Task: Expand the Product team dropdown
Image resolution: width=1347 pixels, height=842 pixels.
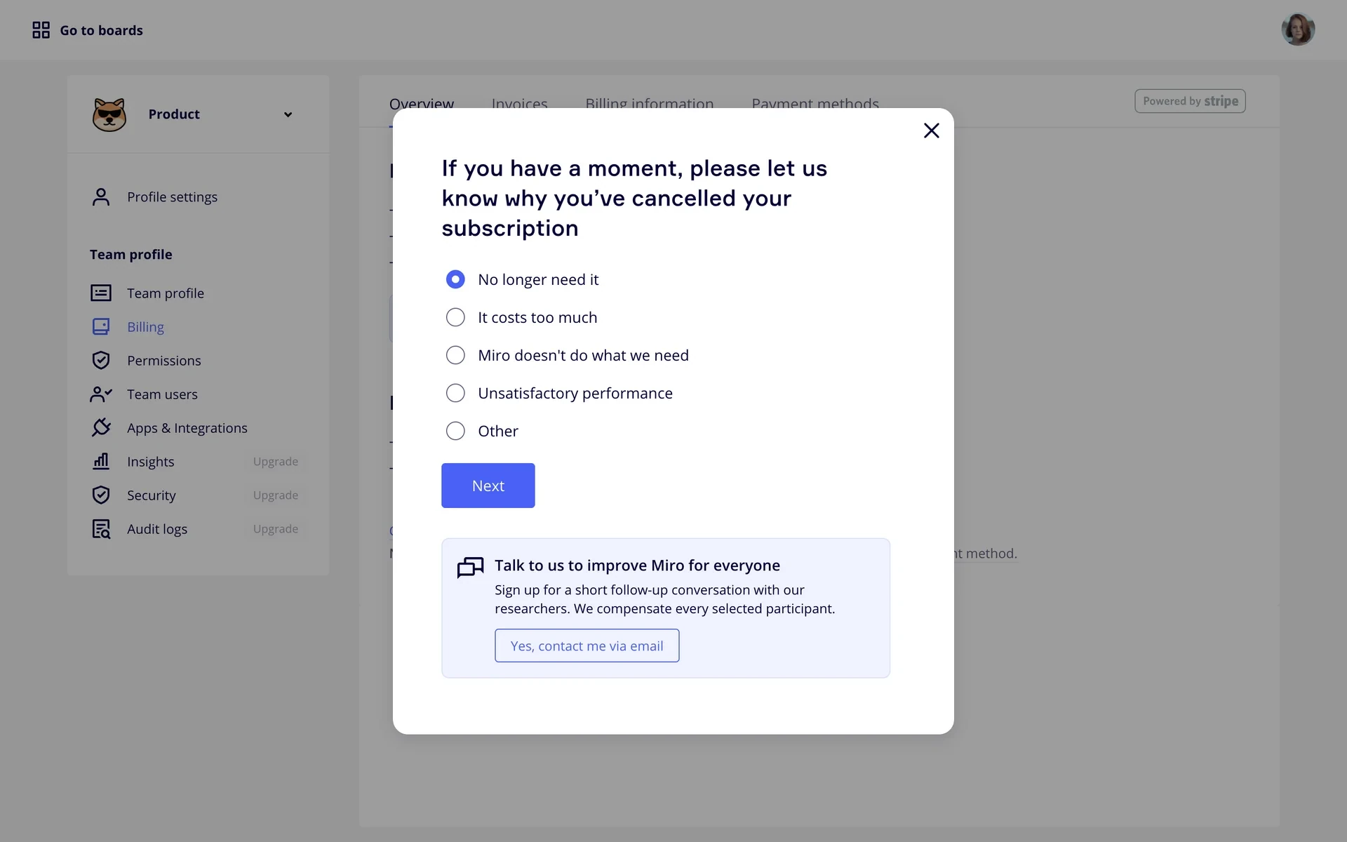Action: pyautogui.click(x=288, y=114)
